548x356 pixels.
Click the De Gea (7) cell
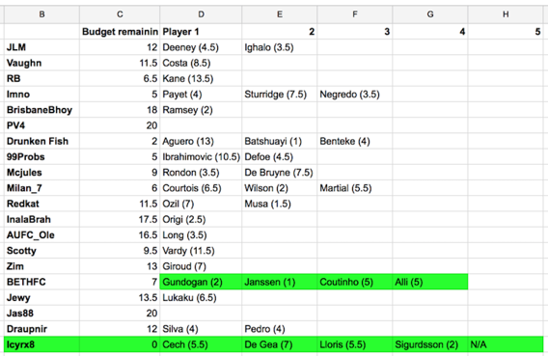[280, 344]
